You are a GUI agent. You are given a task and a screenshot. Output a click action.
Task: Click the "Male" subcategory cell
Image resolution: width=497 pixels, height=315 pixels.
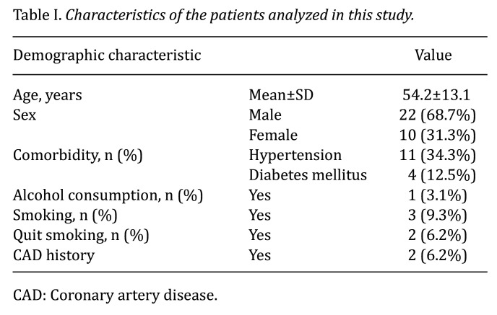[x=265, y=115]
